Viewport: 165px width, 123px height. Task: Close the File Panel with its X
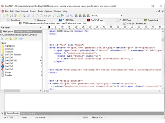coord(40,28)
